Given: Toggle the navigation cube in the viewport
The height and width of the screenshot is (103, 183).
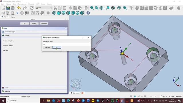Looking at the screenshot, I should [x=76, y=85].
